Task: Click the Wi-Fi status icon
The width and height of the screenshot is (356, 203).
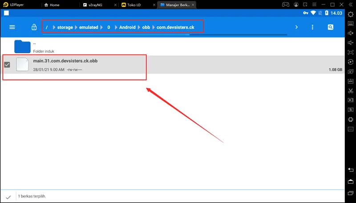Action: [313, 13]
